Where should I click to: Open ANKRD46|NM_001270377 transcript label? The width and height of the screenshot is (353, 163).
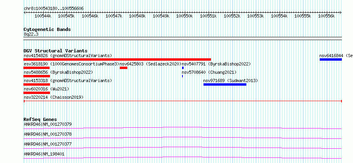pyautogui.click(x=48, y=144)
